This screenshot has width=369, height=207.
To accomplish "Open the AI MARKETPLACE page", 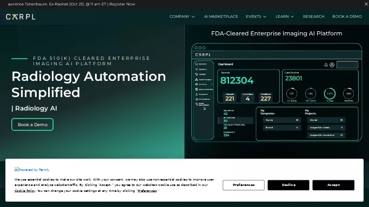I will point(221,16).
